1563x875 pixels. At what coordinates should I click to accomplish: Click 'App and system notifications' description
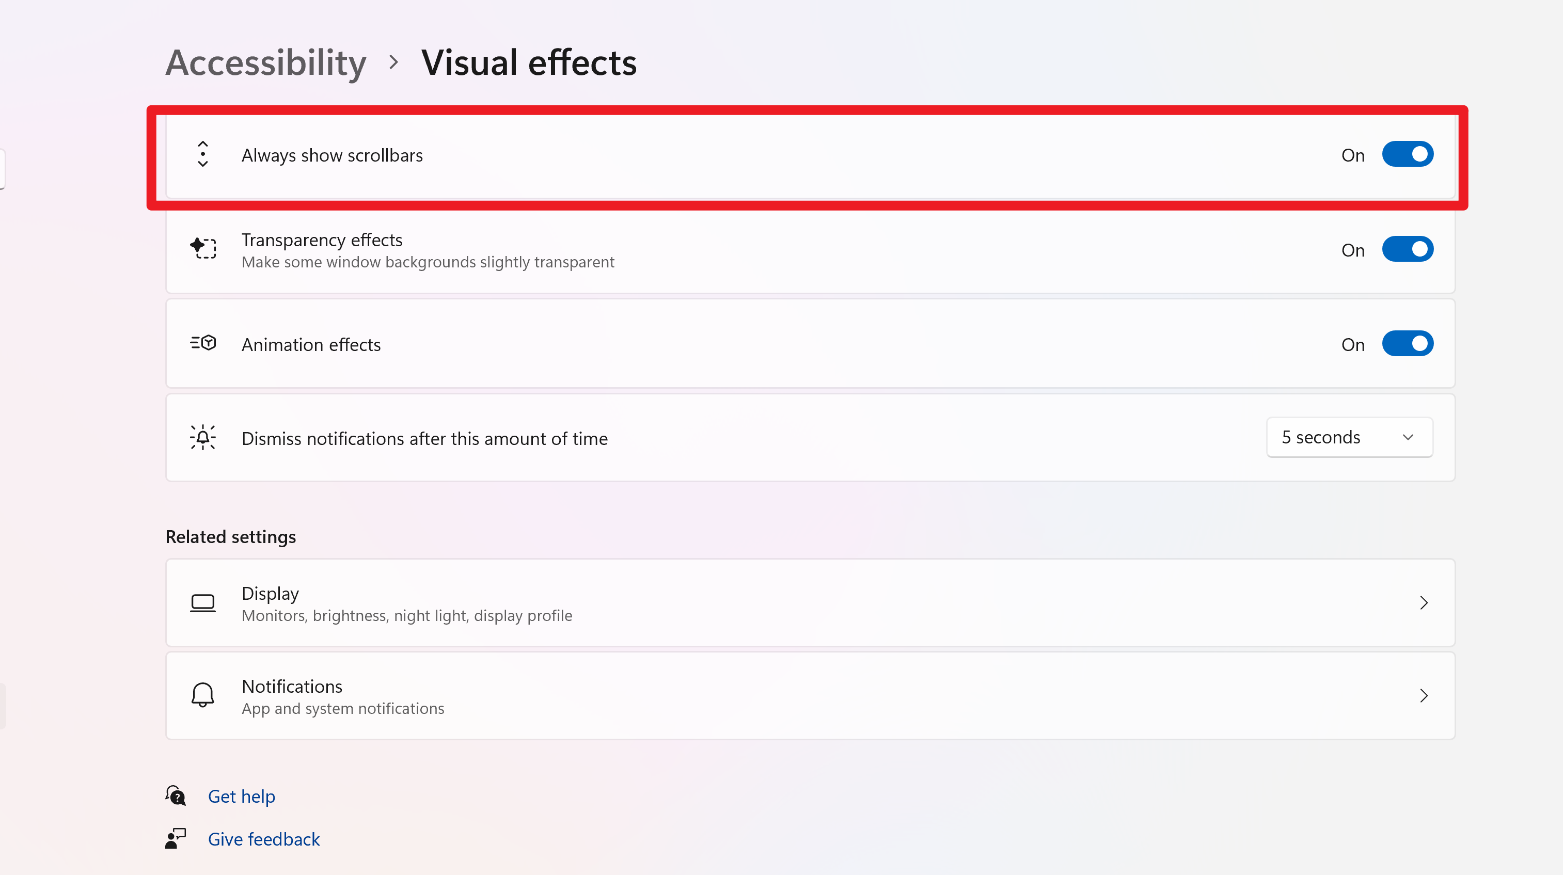(x=343, y=709)
